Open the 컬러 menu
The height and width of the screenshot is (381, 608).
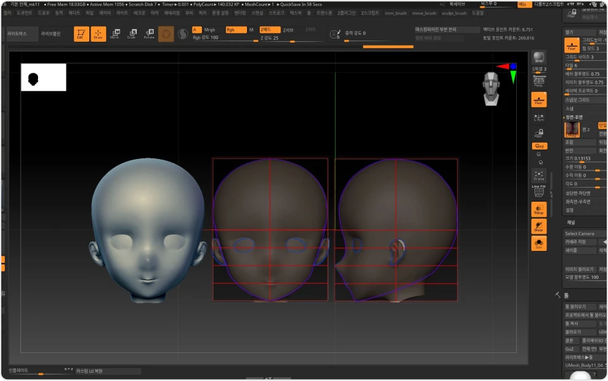point(8,13)
